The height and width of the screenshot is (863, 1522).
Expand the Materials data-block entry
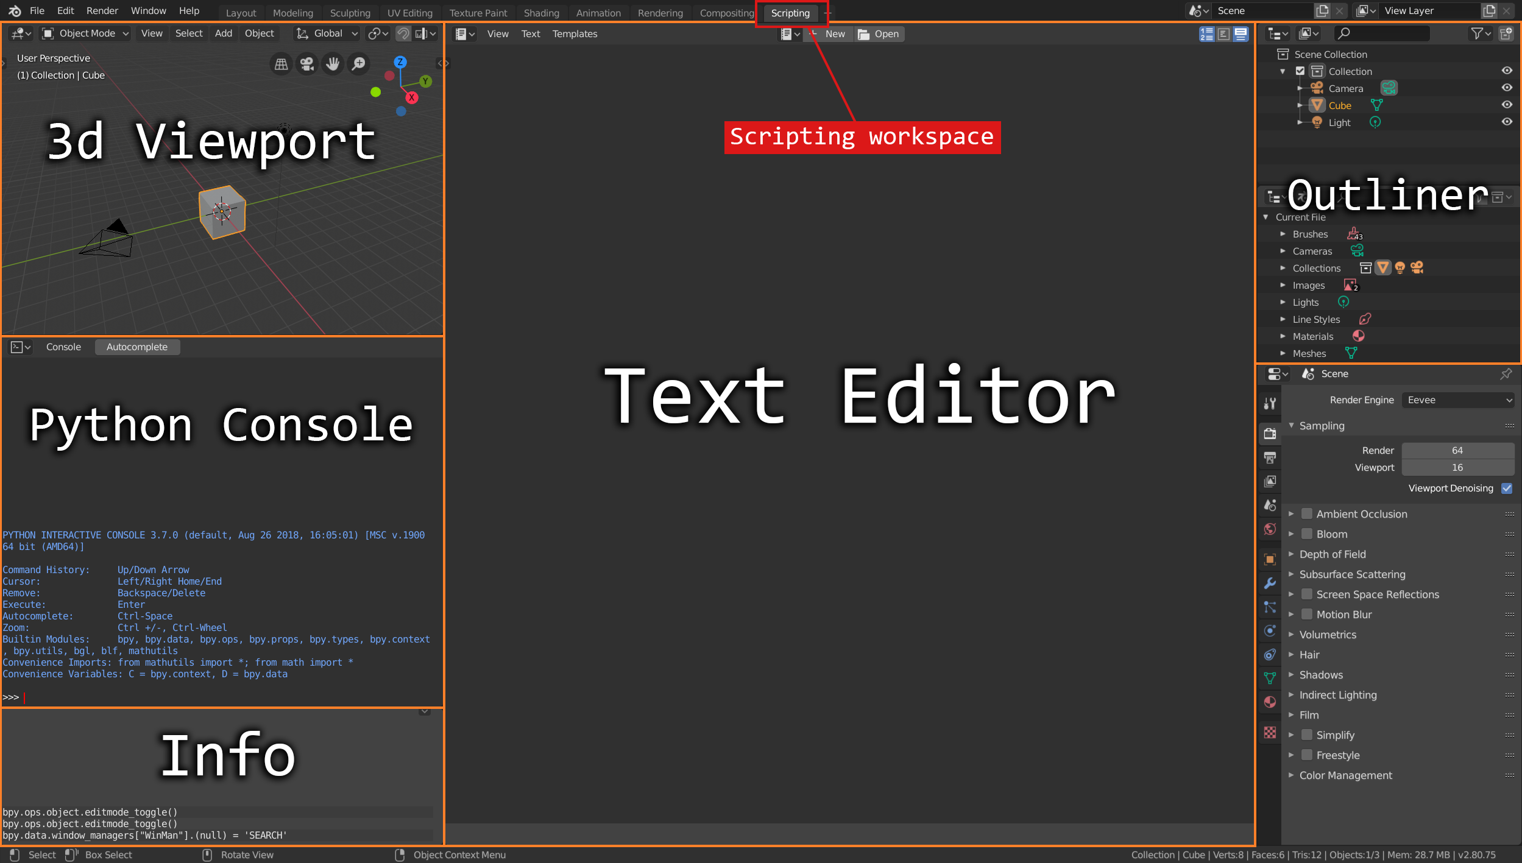point(1283,336)
